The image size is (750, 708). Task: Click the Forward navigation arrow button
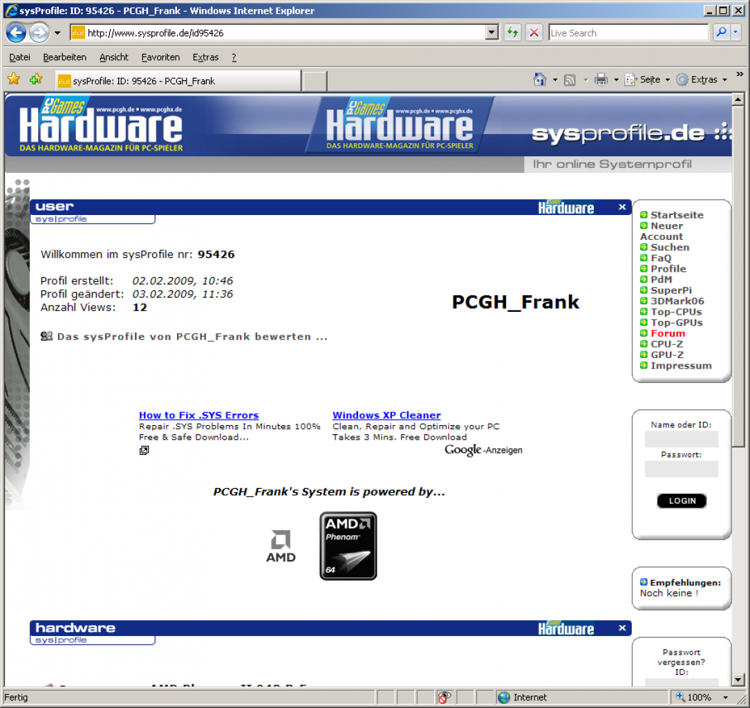point(39,33)
